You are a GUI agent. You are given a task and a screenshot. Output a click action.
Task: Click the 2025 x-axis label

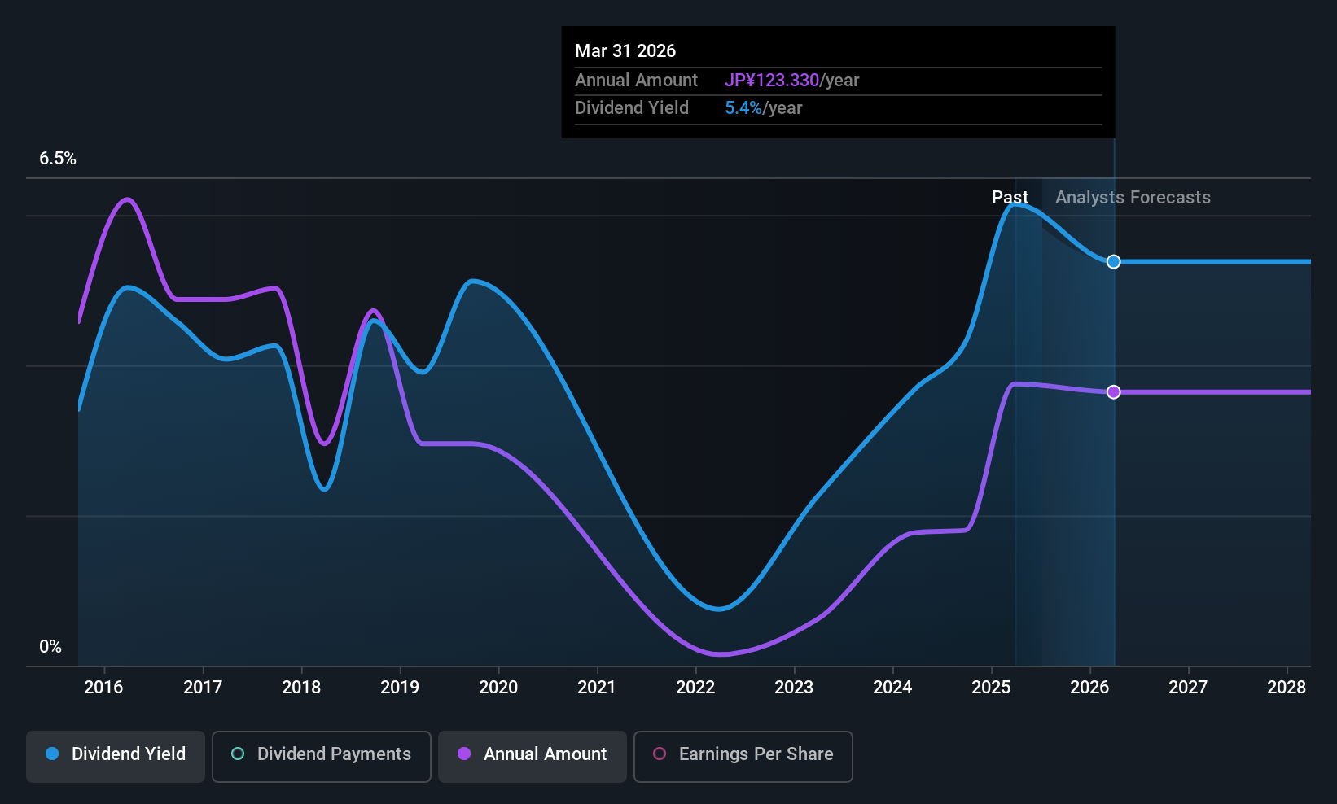click(991, 687)
